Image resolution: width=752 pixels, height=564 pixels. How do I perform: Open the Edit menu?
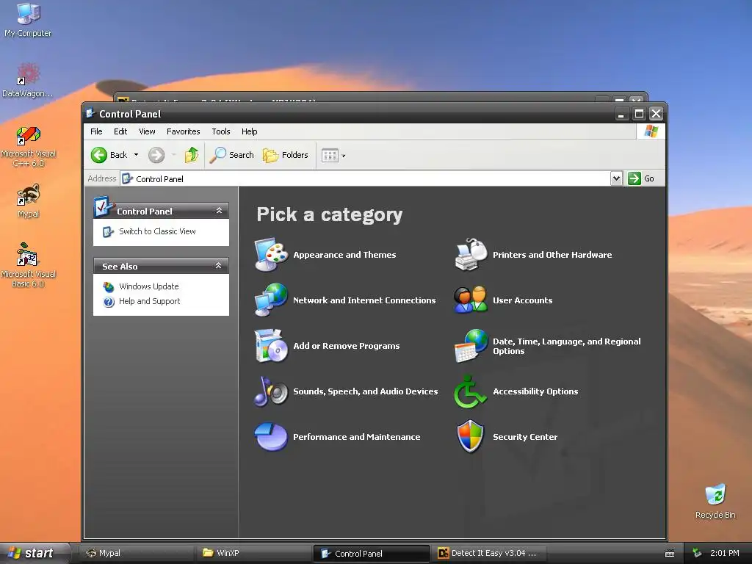[120, 131]
